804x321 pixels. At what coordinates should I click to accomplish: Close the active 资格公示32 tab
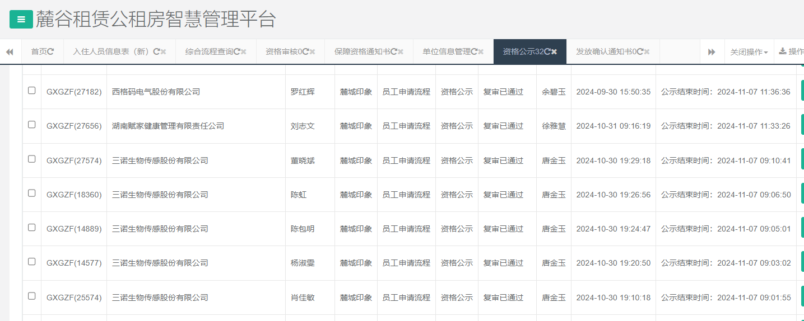click(554, 51)
